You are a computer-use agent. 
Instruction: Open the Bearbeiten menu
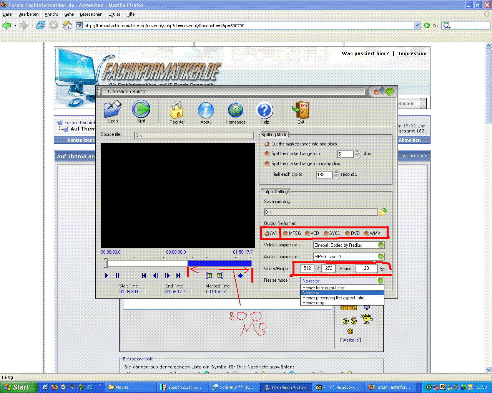point(28,14)
